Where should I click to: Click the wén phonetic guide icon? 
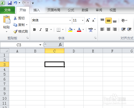[x=91, y=30]
